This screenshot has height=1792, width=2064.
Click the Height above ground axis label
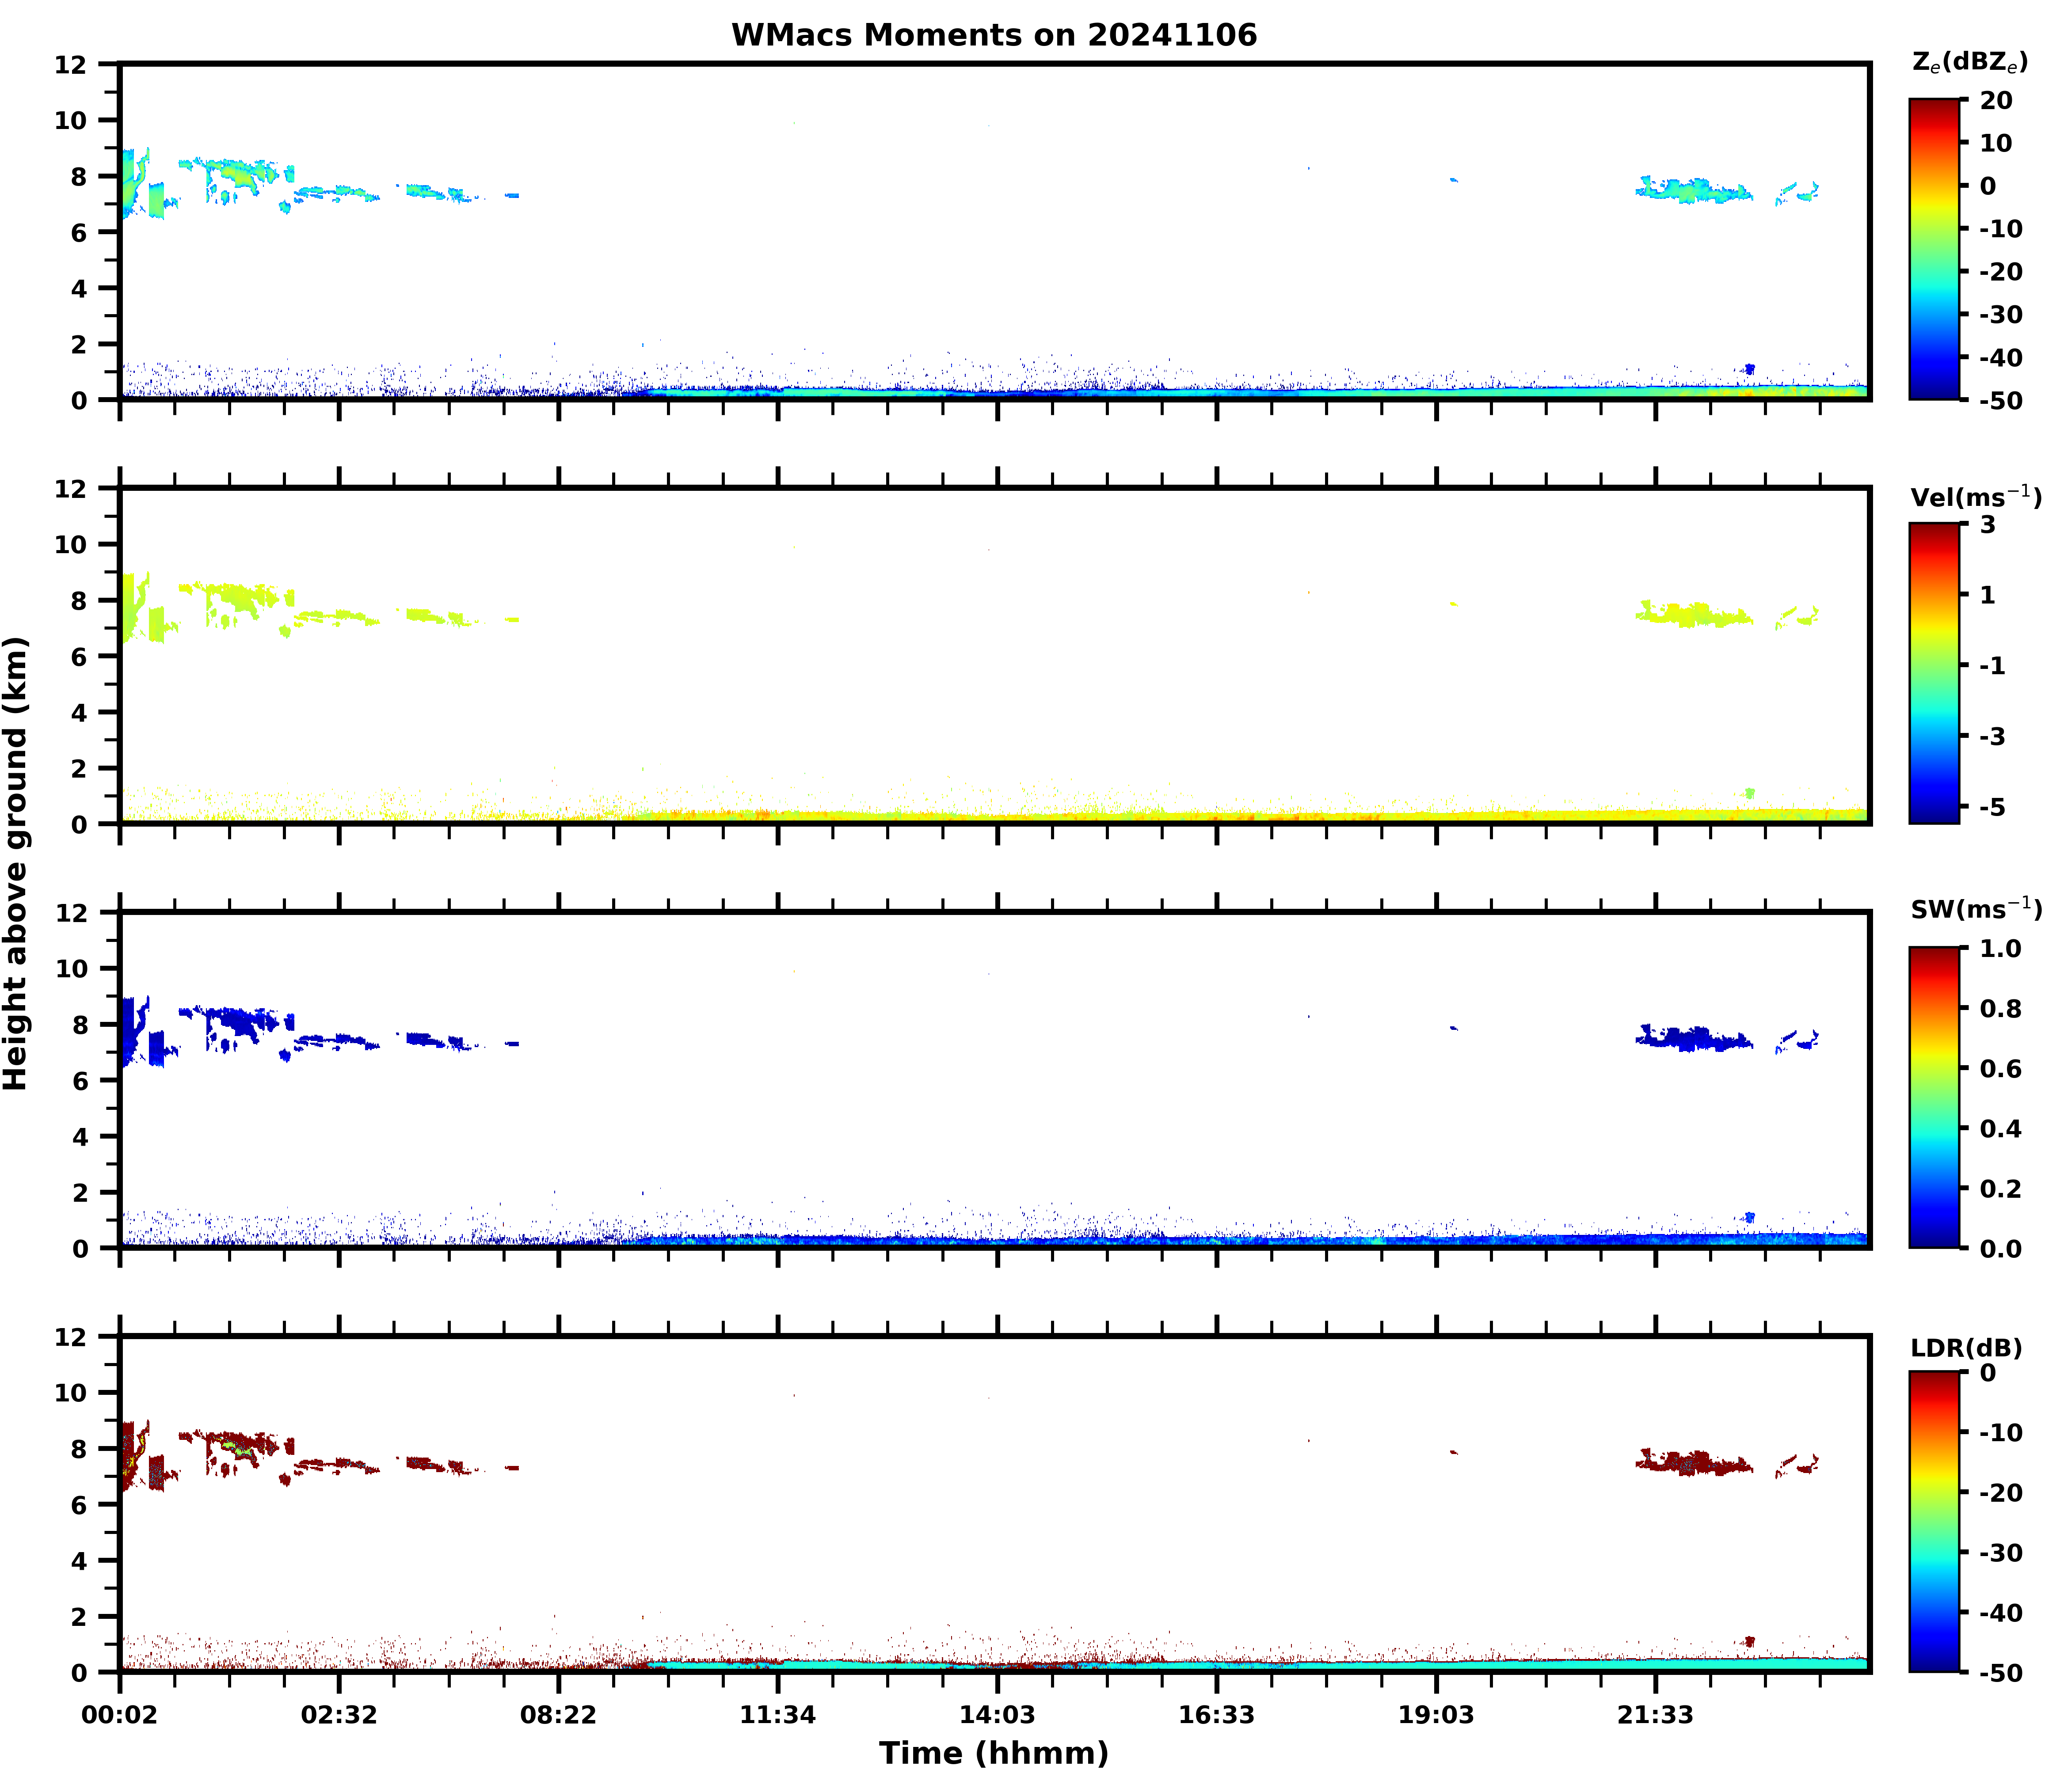click(17, 864)
